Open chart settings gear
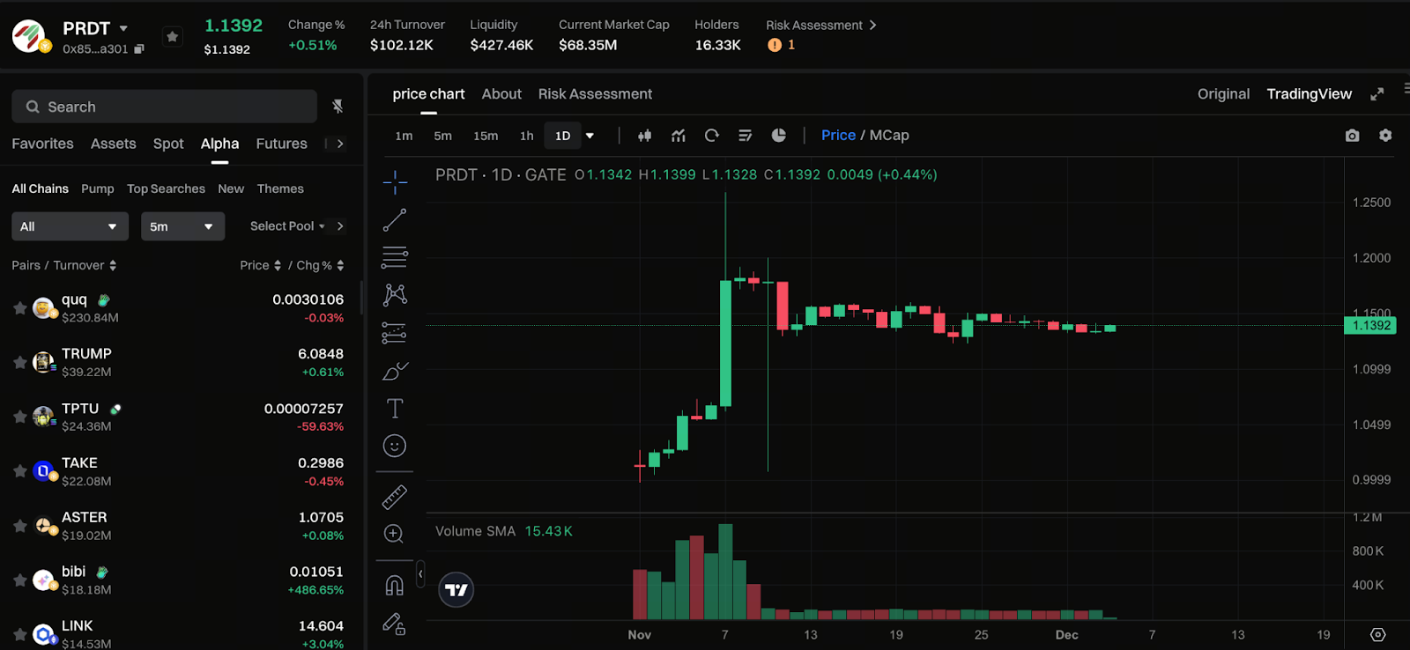This screenshot has height=650, width=1410. click(x=1385, y=136)
